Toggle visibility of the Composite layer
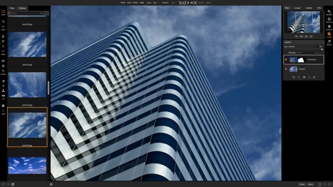The height and width of the screenshot is (187, 333). click(x=286, y=60)
